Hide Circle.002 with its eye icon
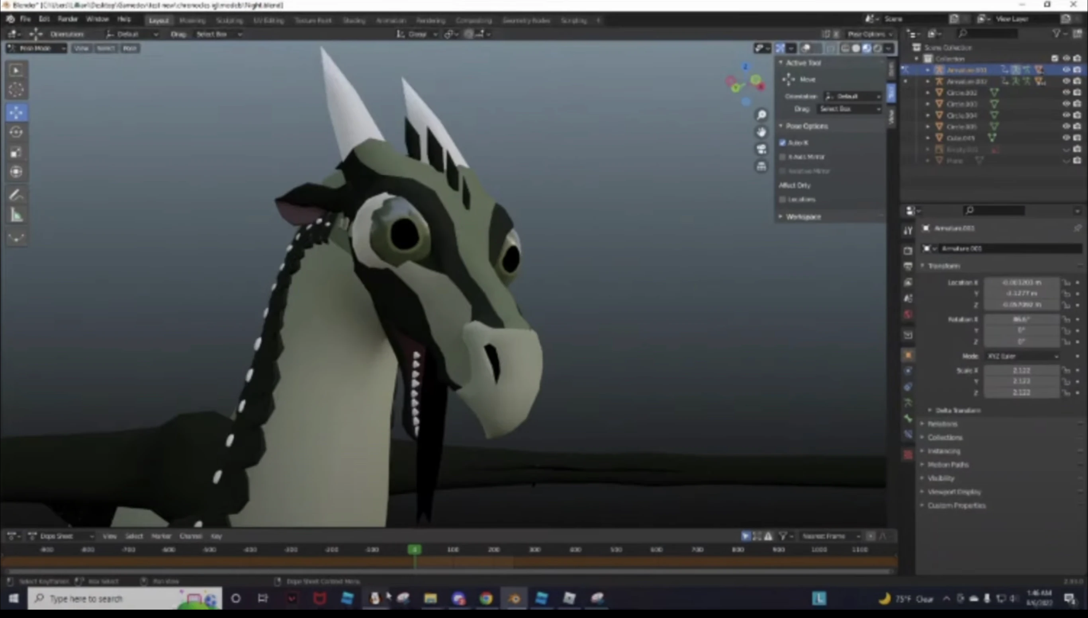 coord(1066,93)
